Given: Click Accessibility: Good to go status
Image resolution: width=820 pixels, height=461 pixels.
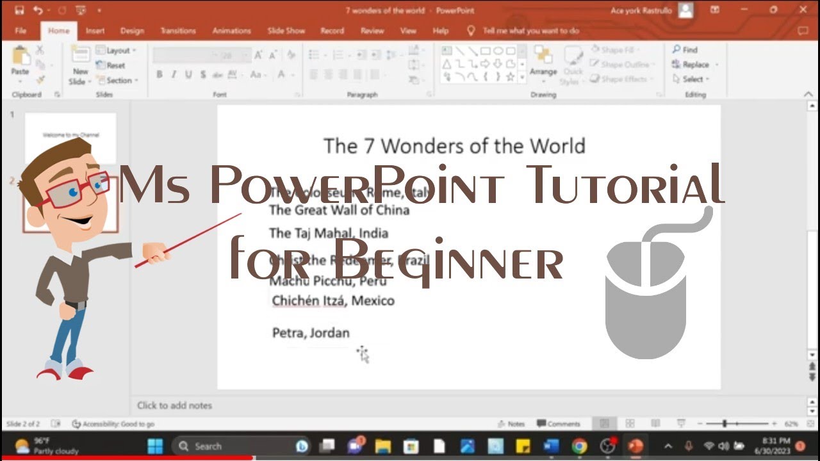Looking at the screenshot, I should point(113,424).
